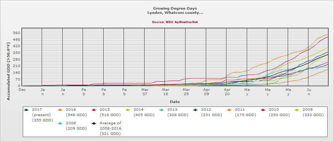
Task: Click the dark blue 2012 legend marker
Action: (x=195, y=110)
